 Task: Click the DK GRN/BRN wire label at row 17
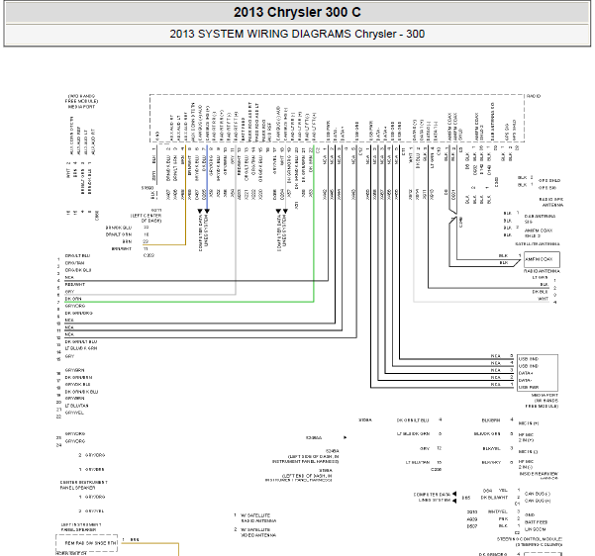(x=78, y=378)
